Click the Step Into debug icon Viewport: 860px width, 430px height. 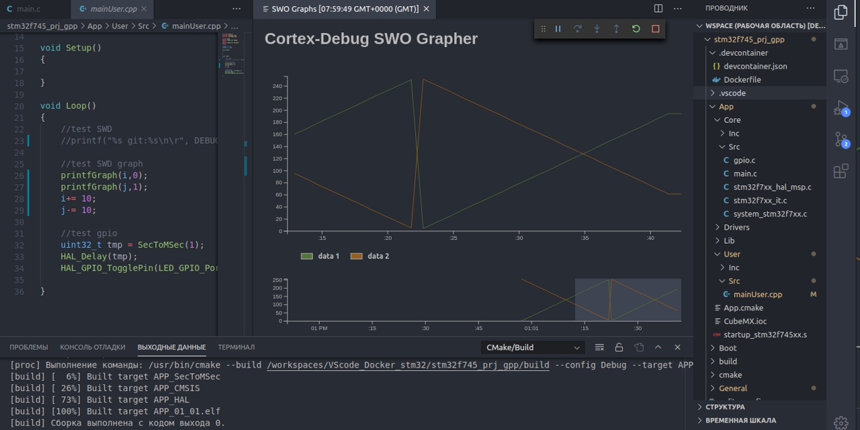click(x=597, y=29)
